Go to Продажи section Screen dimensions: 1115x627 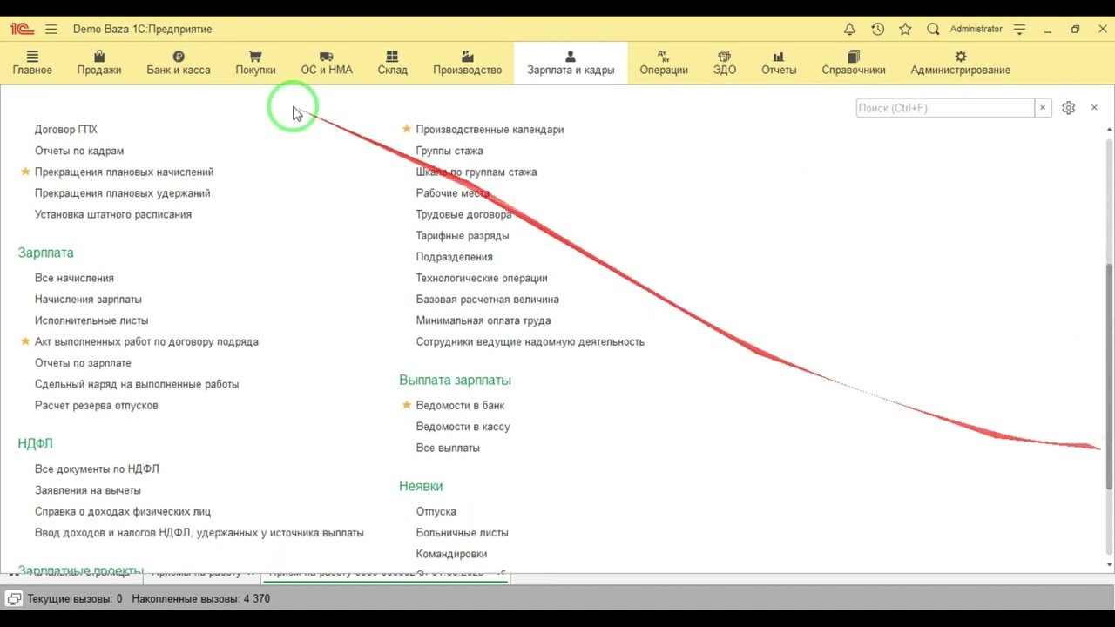pos(99,63)
